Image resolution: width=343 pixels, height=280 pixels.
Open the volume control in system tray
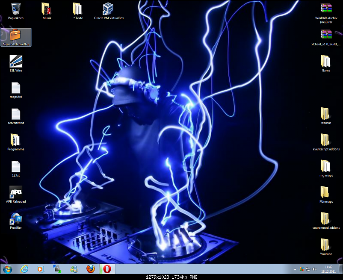coord(314,269)
